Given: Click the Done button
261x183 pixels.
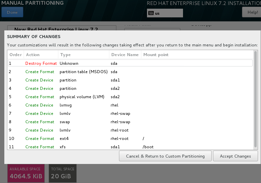Looking at the screenshot, I should click(12, 12).
